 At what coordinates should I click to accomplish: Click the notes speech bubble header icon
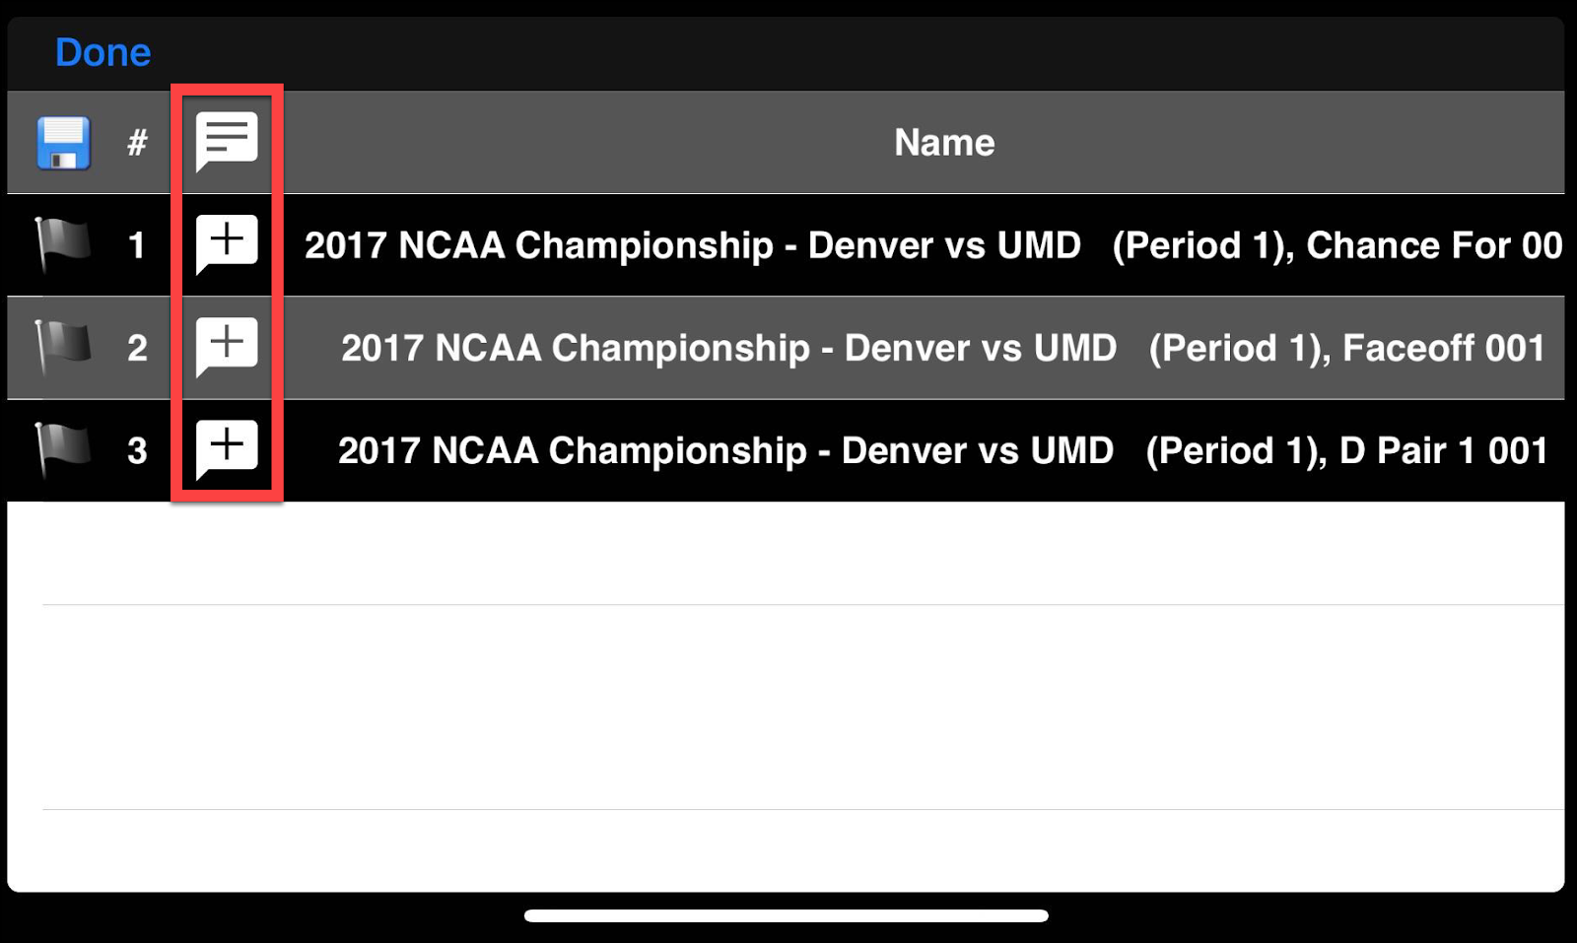[227, 142]
